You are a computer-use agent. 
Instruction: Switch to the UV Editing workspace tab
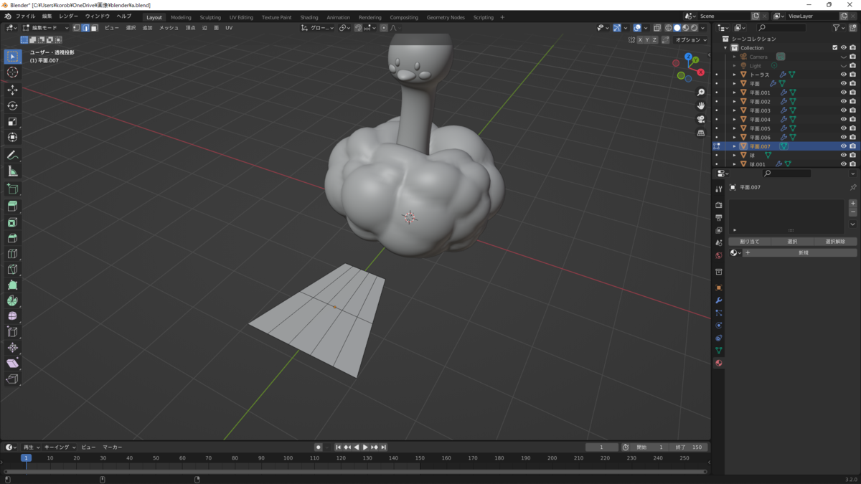click(x=241, y=17)
